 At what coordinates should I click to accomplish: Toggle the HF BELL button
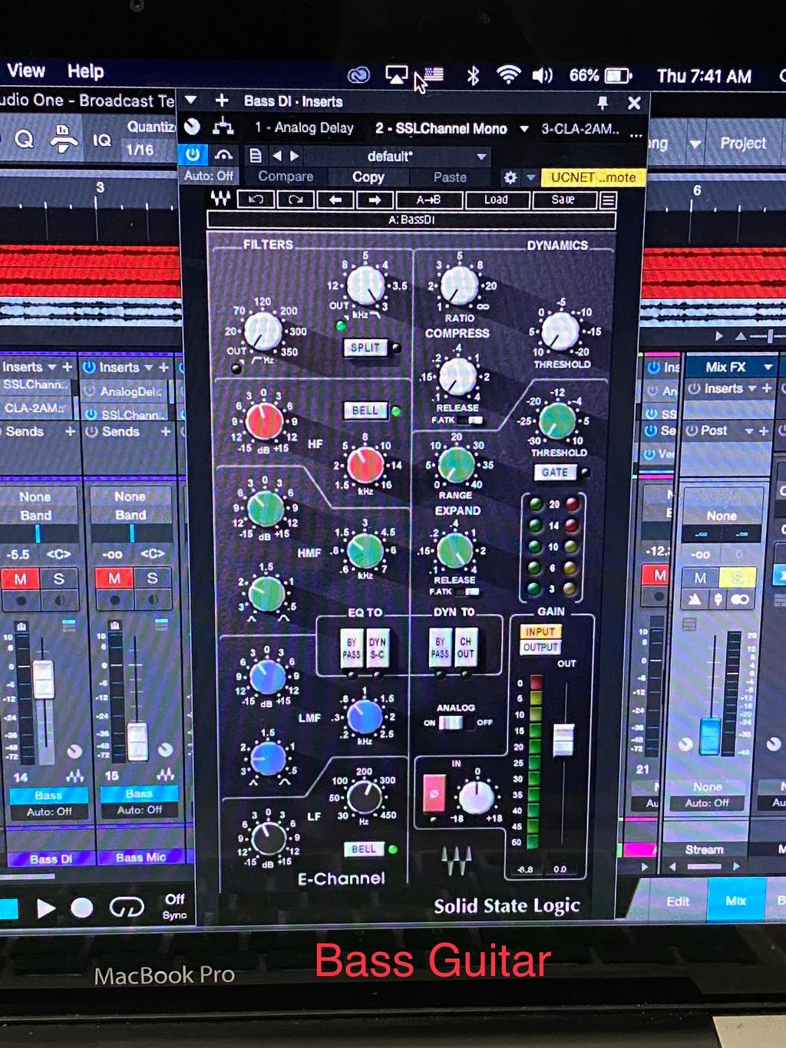[365, 410]
